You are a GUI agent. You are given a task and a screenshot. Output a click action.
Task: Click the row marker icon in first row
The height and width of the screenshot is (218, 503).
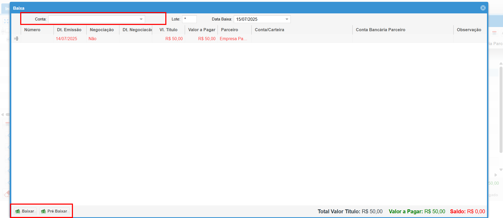tap(16, 39)
